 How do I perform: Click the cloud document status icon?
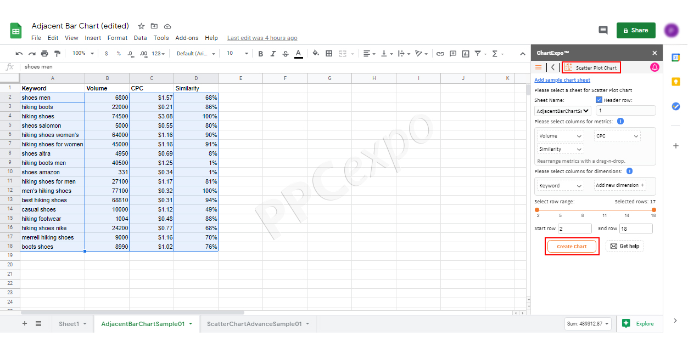167,26
